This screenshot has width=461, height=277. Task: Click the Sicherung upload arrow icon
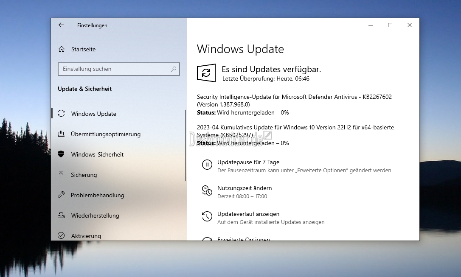pyautogui.click(x=61, y=174)
